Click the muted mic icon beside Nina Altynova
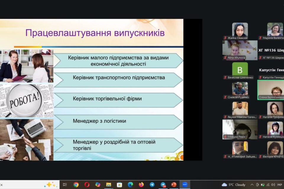This screenshot has height=189, width=284. coord(225,58)
